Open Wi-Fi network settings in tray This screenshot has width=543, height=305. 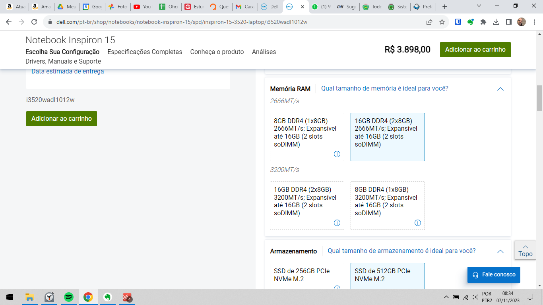465,297
